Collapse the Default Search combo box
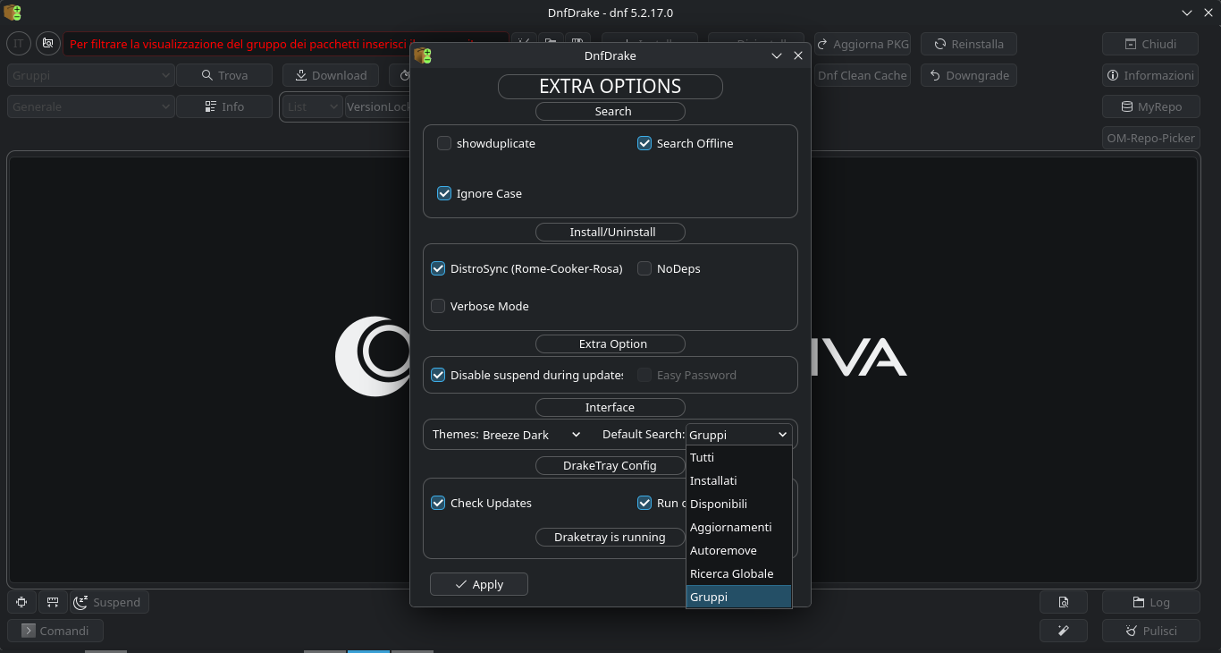Image resolution: width=1221 pixels, height=653 pixels. (x=738, y=435)
